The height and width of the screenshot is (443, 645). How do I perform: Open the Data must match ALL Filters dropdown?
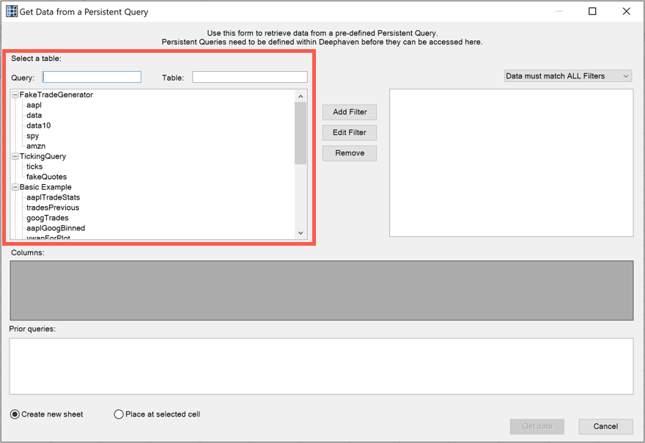tap(567, 76)
